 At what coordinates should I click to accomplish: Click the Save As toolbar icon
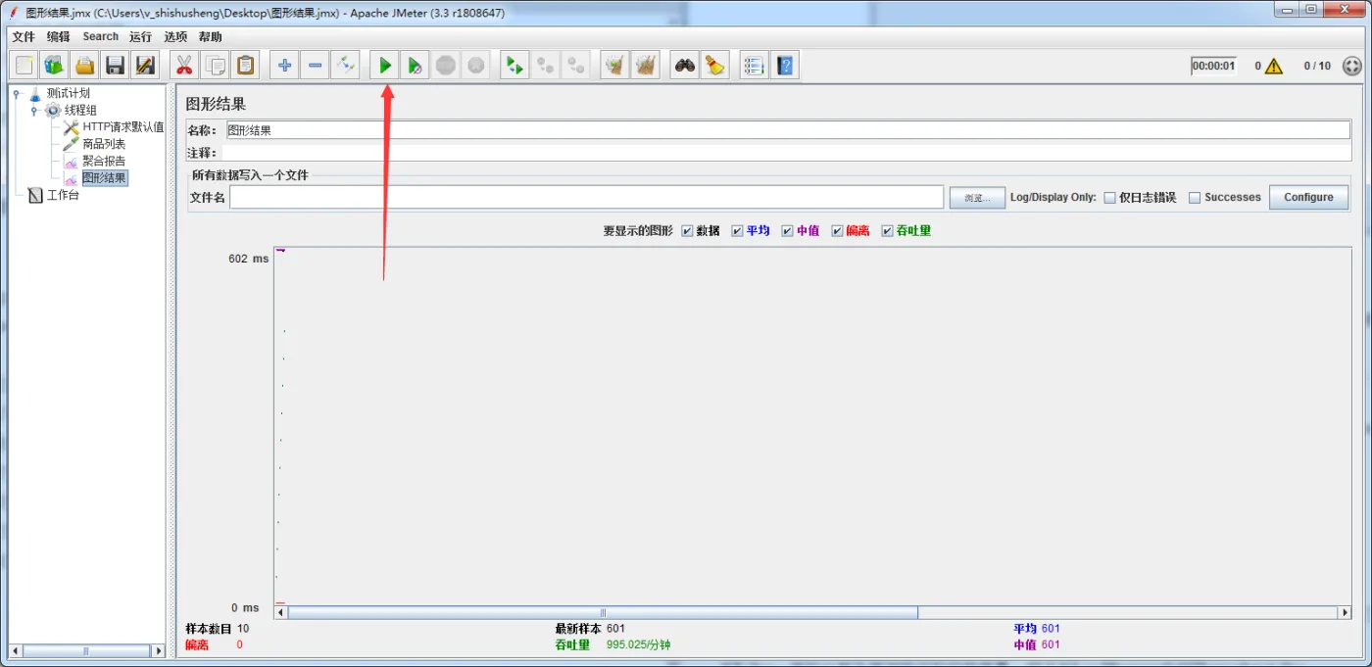pos(146,66)
